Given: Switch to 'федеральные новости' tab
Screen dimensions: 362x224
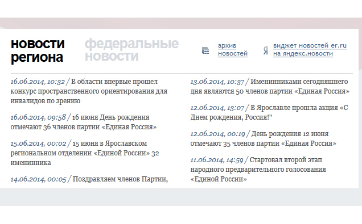Looking at the screenshot, I should pyautogui.click(x=131, y=50).
